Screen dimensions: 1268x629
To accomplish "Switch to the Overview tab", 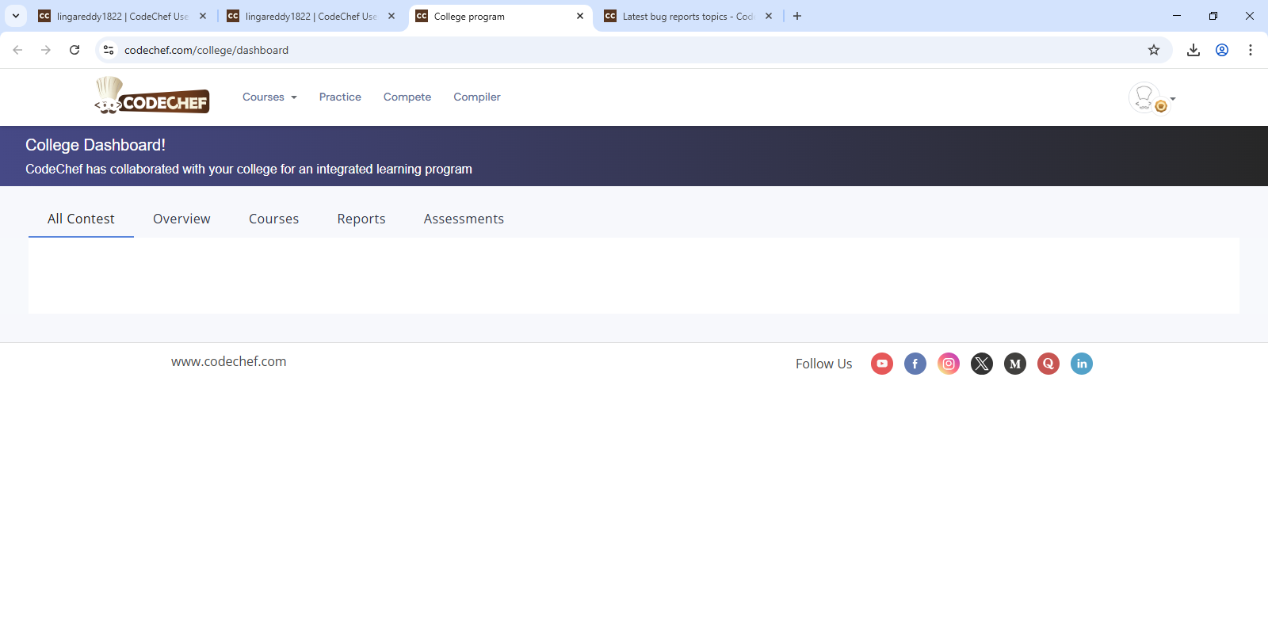I will coord(181,219).
